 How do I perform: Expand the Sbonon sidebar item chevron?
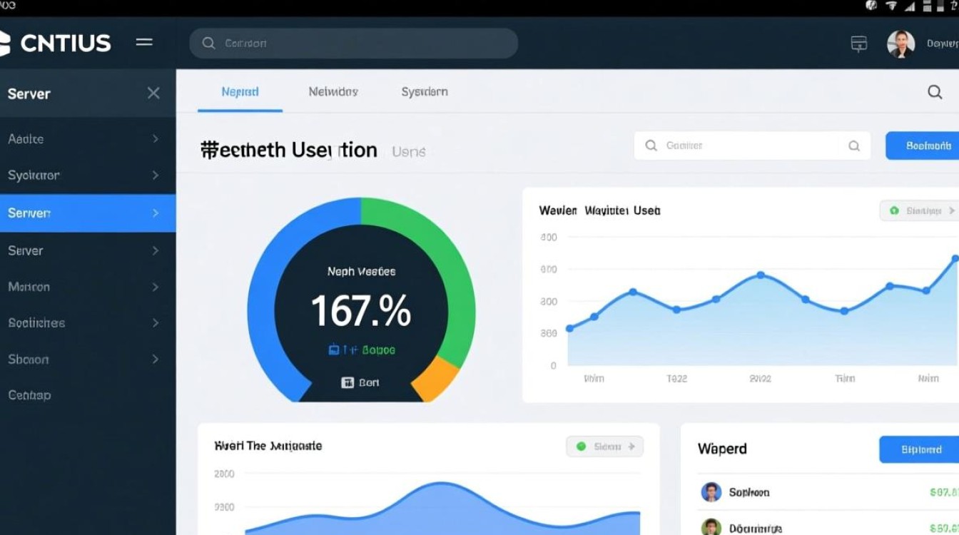pos(156,360)
